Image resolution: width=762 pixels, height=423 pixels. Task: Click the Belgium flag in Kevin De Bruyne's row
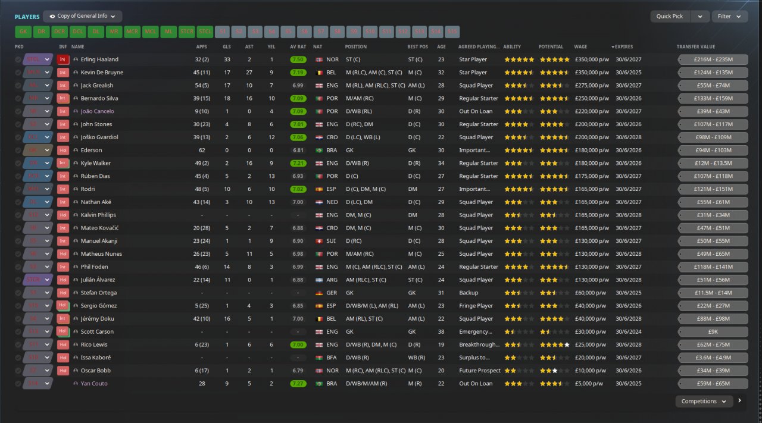pos(319,73)
